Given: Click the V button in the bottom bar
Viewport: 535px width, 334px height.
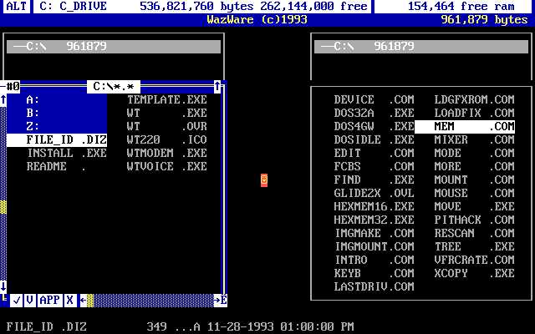Looking at the screenshot, I should click(x=29, y=300).
